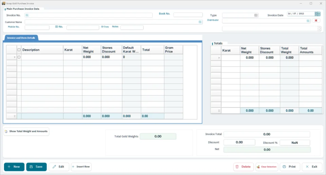Click the Save button
The width and height of the screenshot is (326, 175).
click(x=36, y=167)
